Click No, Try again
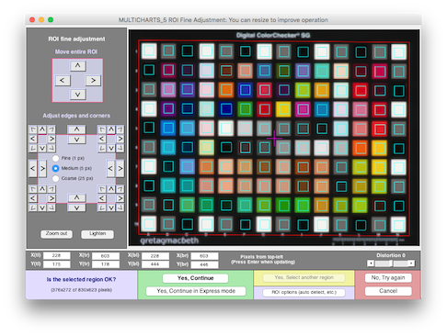 tap(388, 278)
